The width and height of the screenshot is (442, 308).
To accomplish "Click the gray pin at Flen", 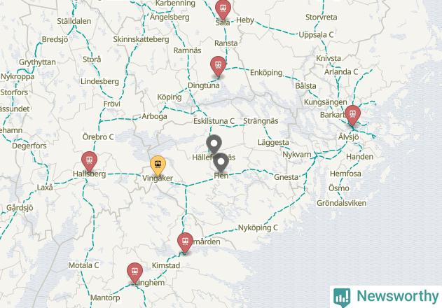I will [x=221, y=162].
